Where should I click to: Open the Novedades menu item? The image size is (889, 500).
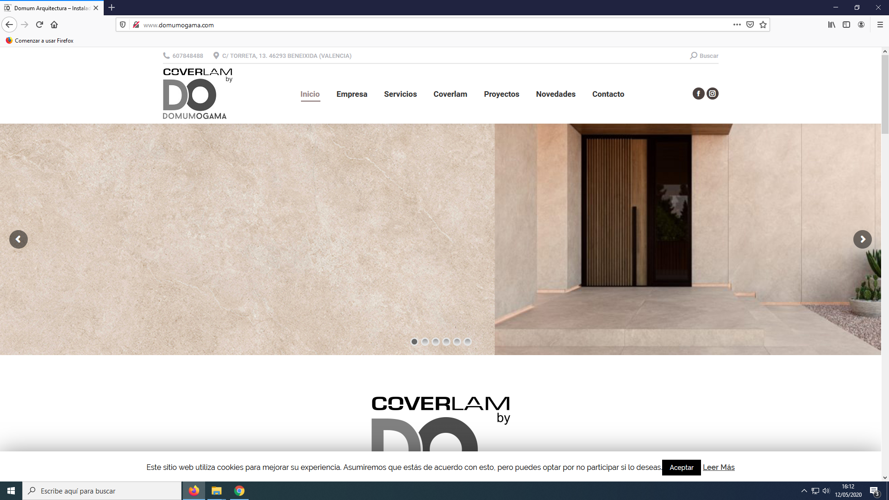[556, 94]
